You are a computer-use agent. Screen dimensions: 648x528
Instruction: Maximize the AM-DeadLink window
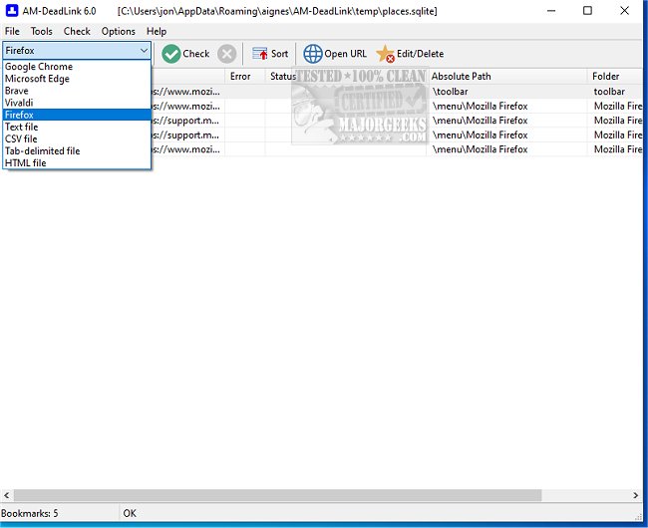tap(587, 11)
